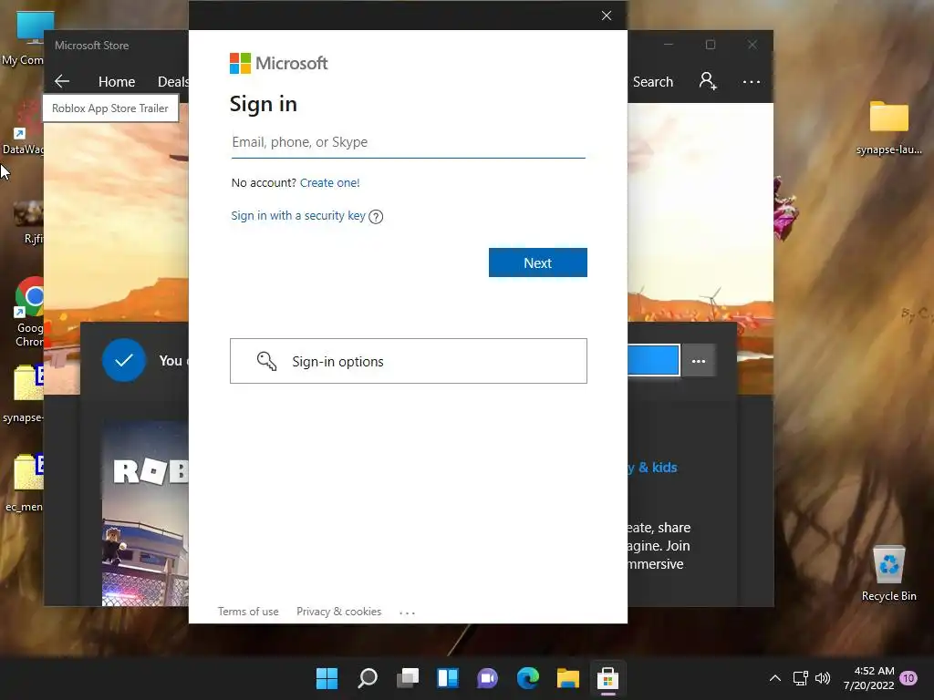Select the Recycle Bin desktop icon

888,572
